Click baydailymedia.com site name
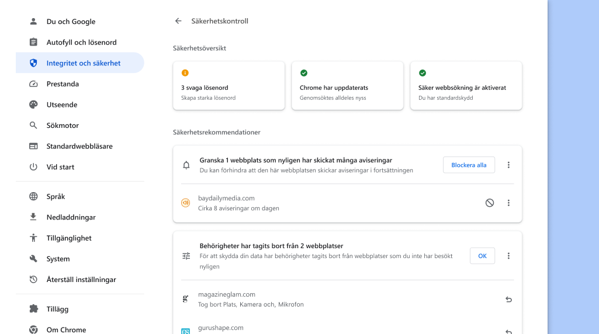 coord(226,198)
